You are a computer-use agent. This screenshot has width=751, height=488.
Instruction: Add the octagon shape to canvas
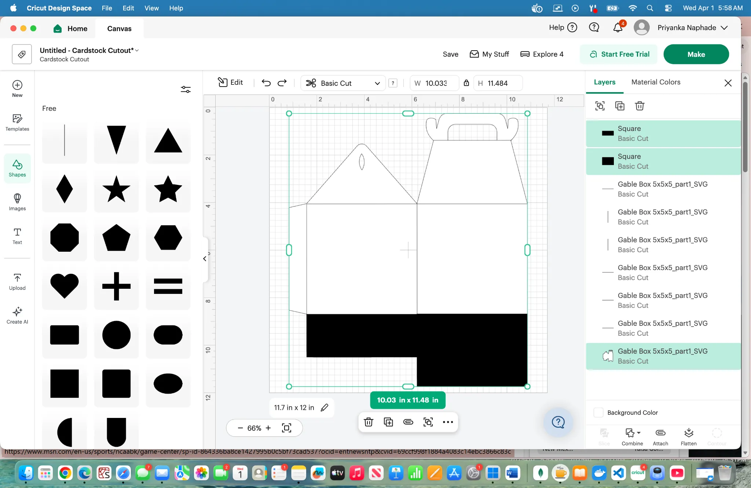pyautogui.click(x=65, y=237)
